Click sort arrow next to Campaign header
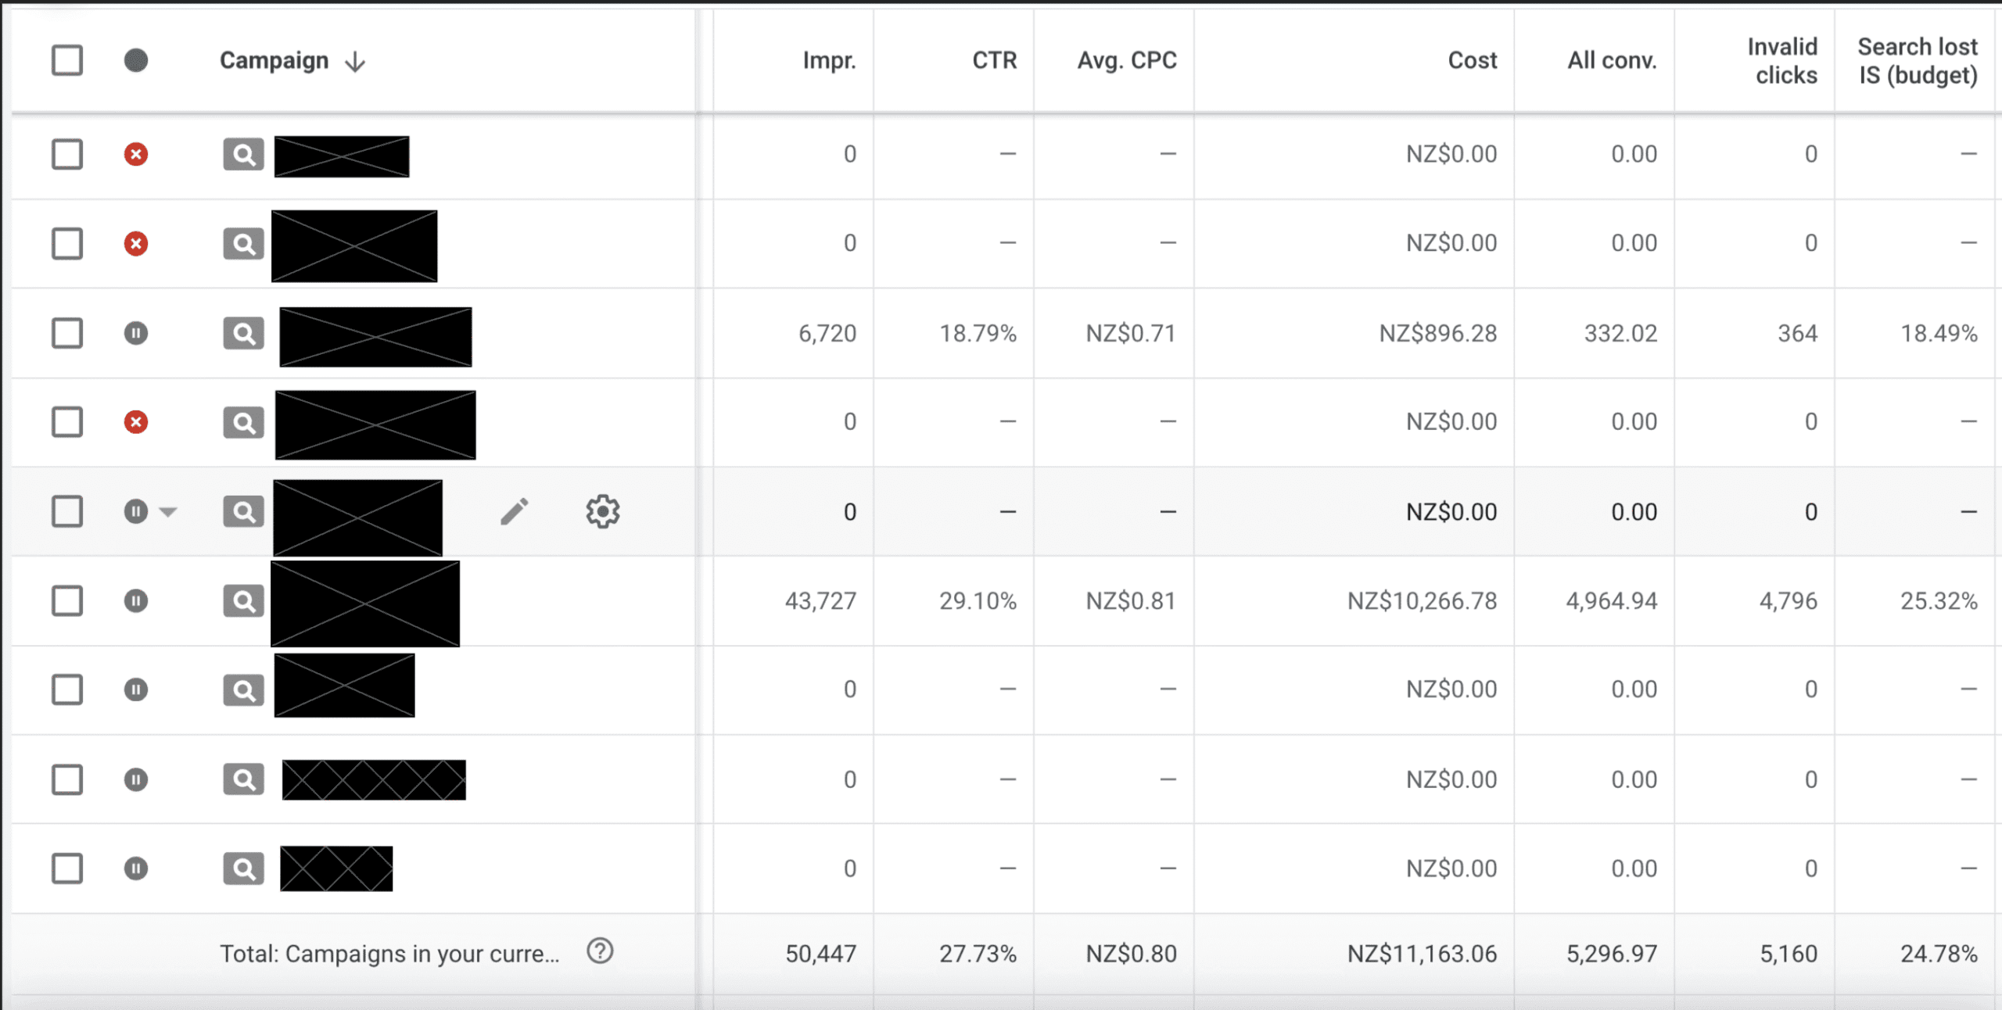 click(355, 62)
